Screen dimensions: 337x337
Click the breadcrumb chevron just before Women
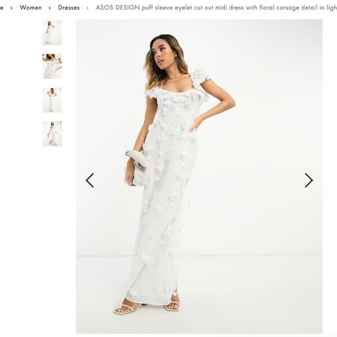(x=12, y=8)
